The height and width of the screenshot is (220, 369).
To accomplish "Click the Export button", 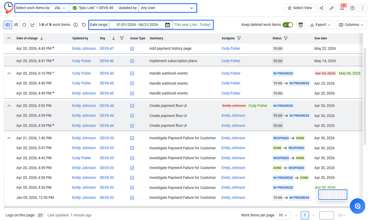I will coord(320,24).
